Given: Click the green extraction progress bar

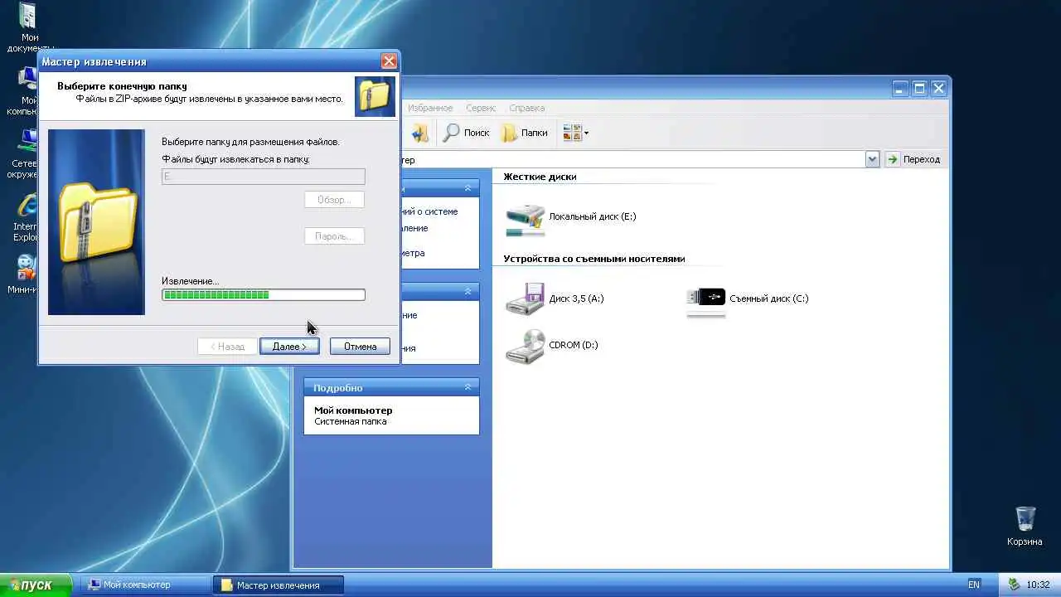Looking at the screenshot, I should point(264,294).
